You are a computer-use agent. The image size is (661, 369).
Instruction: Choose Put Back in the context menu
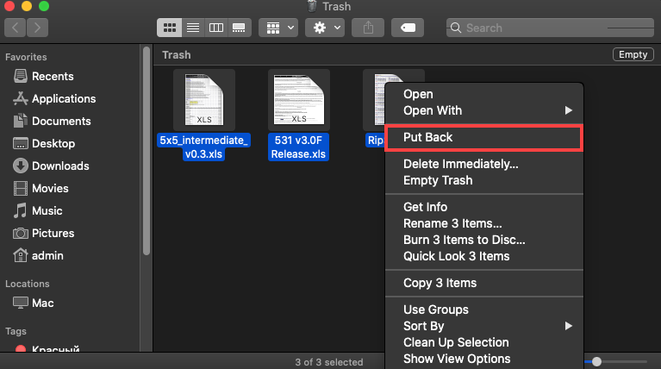[484, 137]
